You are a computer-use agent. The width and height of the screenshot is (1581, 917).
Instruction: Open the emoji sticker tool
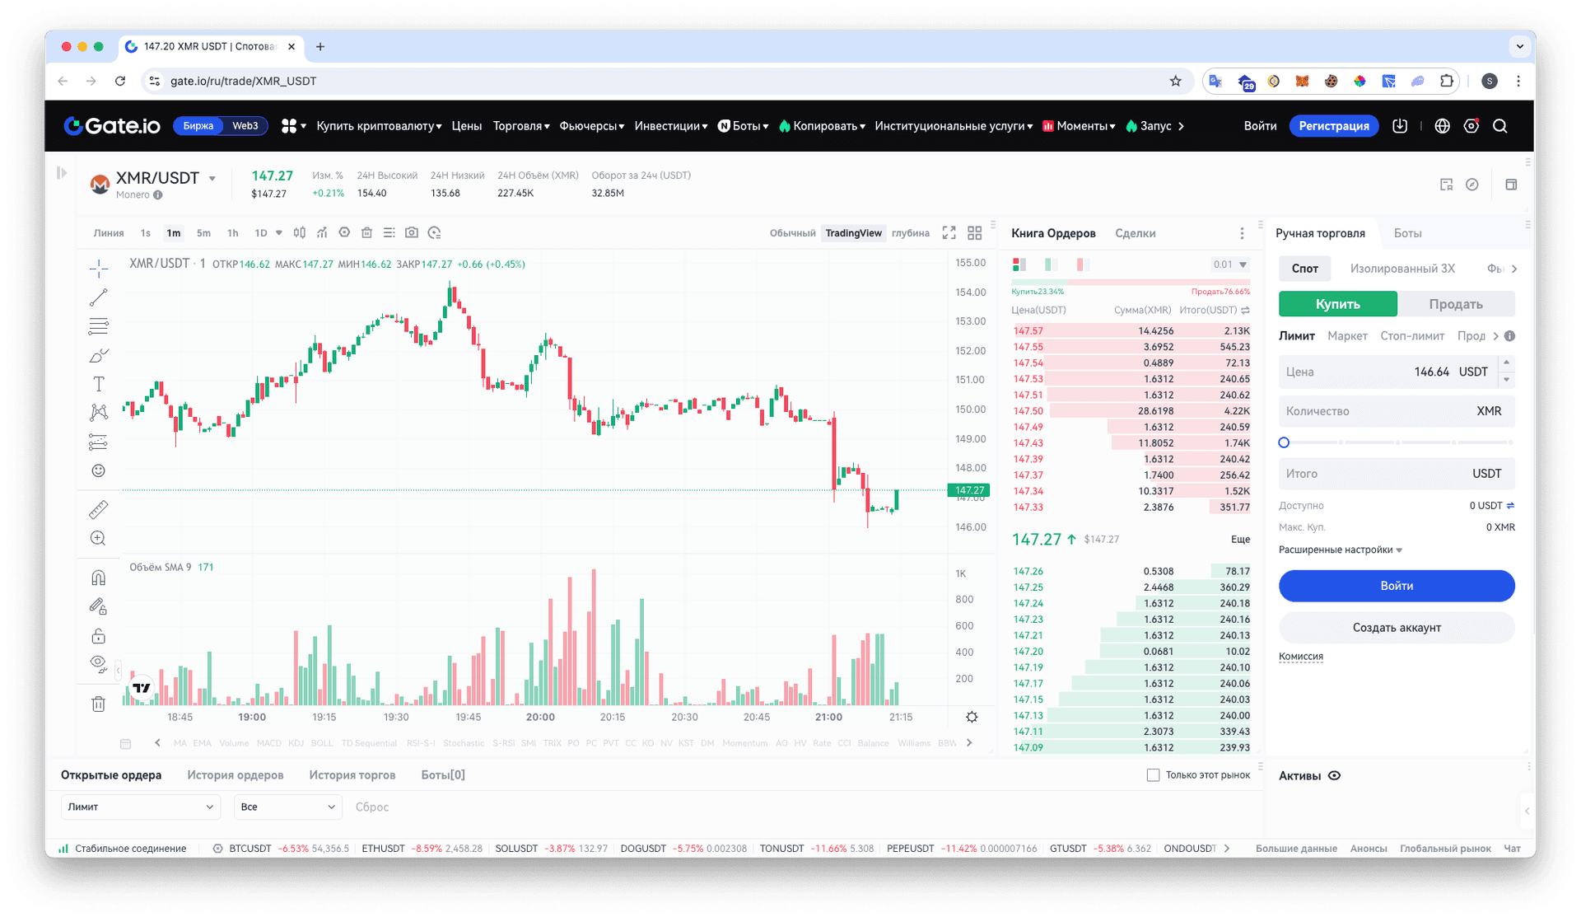98,470
